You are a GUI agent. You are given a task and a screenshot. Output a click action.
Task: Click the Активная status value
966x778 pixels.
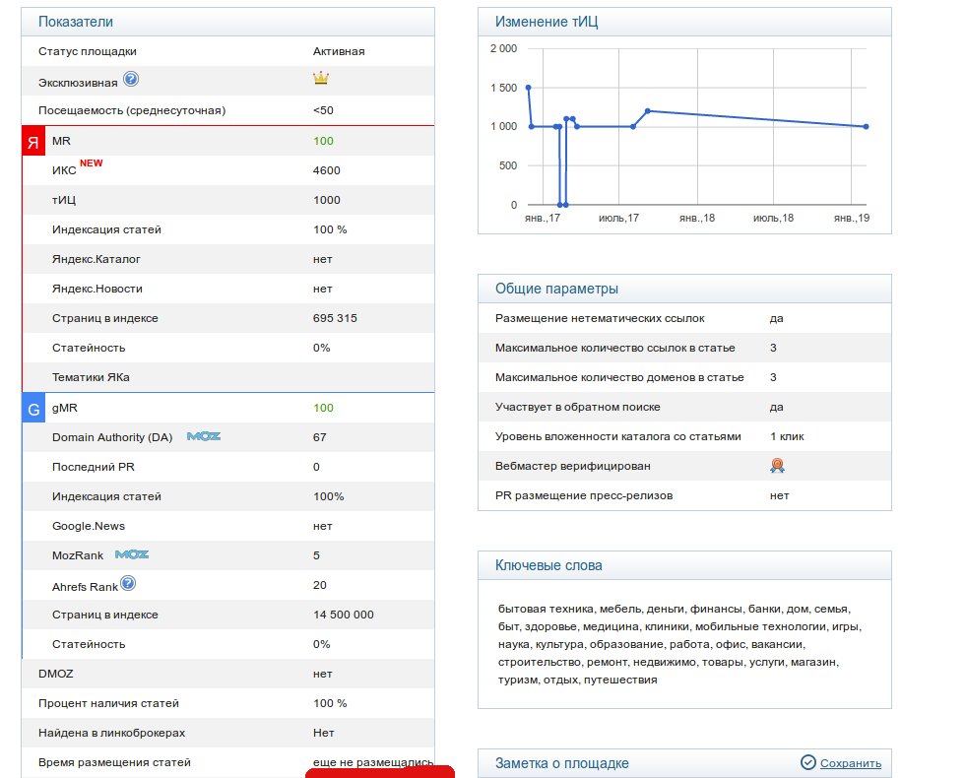[339, 51]
